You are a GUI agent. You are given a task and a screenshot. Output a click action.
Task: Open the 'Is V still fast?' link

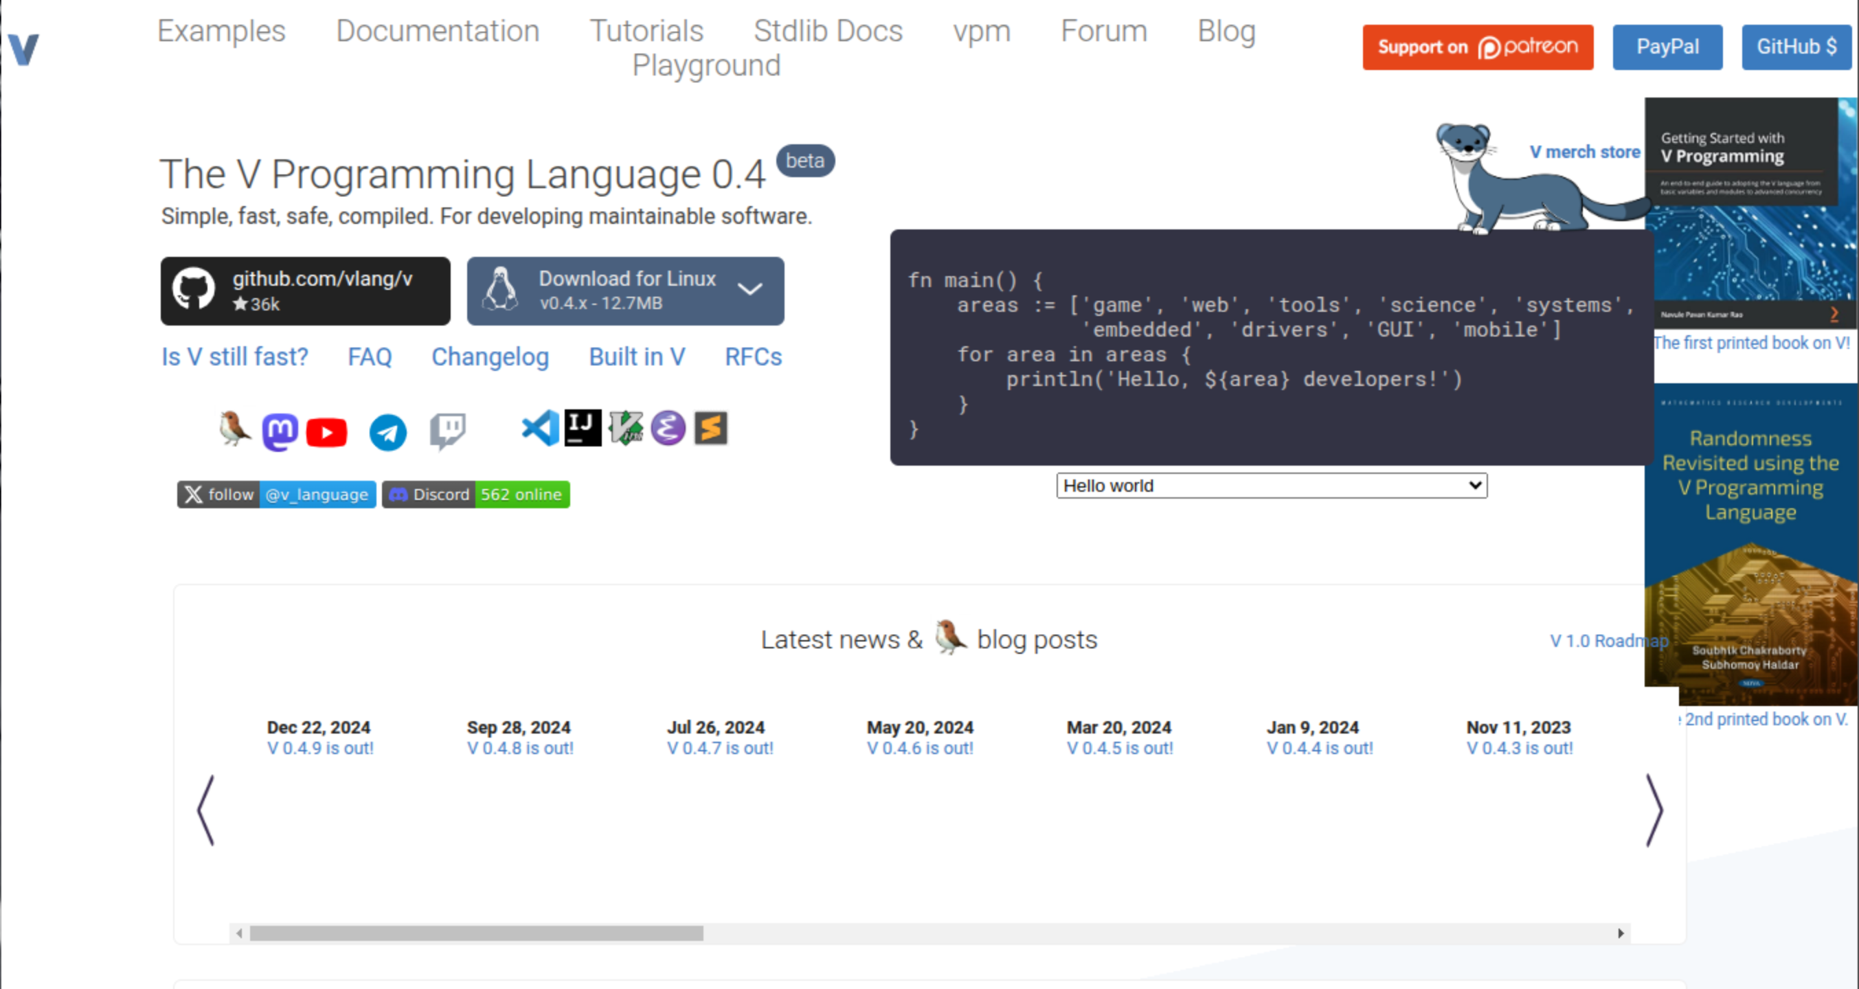coord(234,357)
